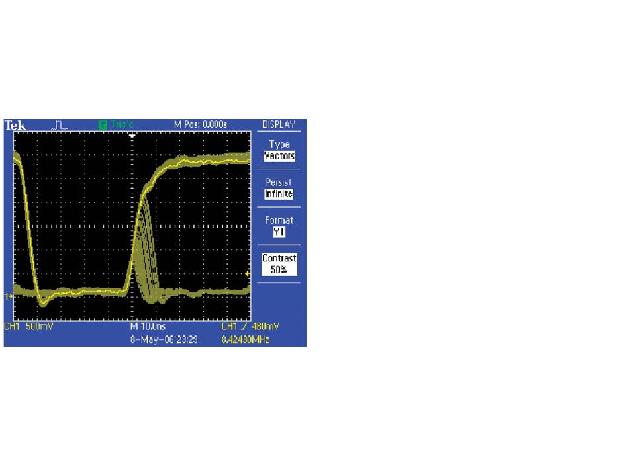Click the Format menu label
629x473 pixels.
point(279,220)
